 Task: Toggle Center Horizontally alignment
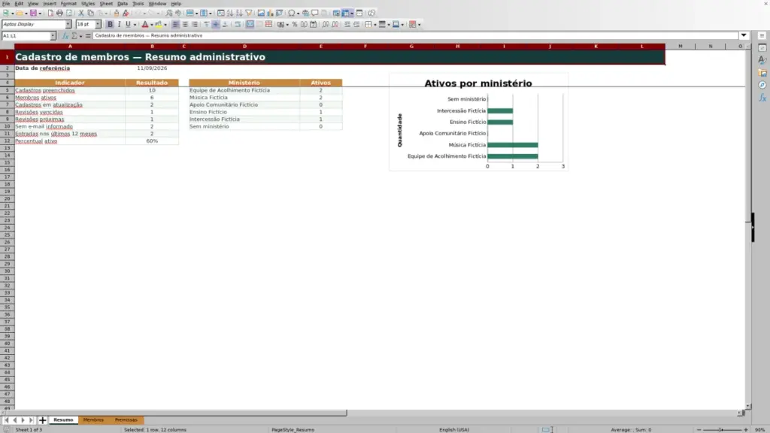185,25
